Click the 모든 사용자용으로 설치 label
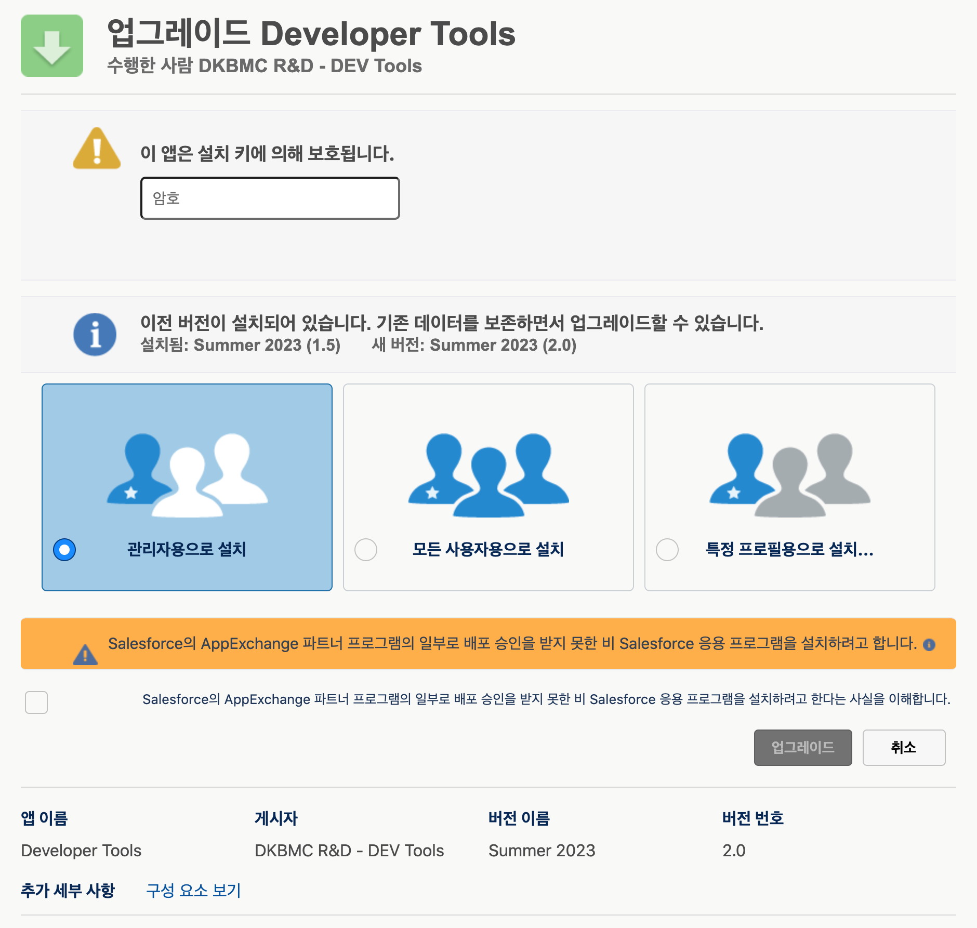Viewport: 977px width, 928px height. tap(488, 549)
